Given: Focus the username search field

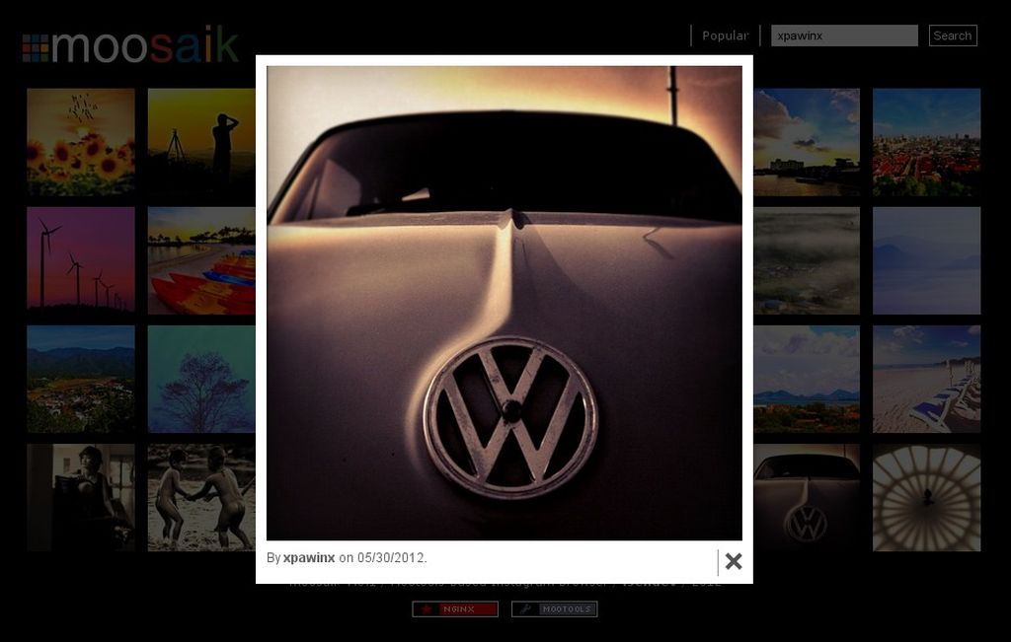Looking at the screenshot, I should pyautogui.click(x=844, y=36).
